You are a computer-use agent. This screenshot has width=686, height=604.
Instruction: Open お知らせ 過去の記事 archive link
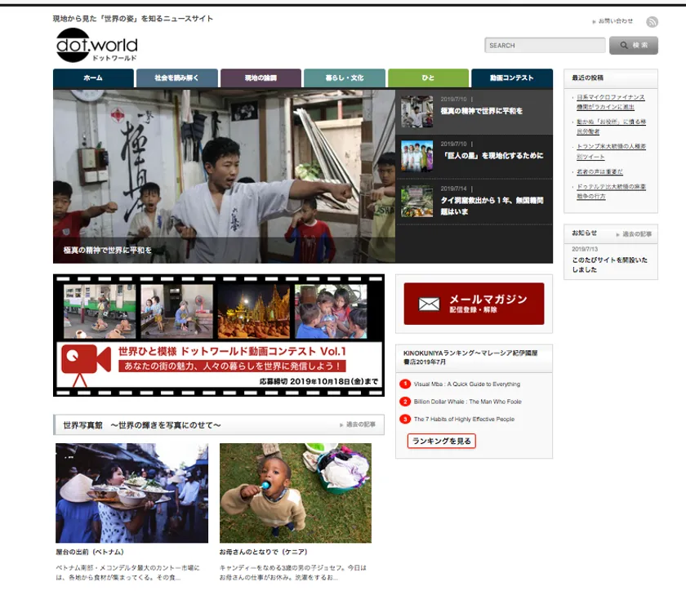coord(636,234)
